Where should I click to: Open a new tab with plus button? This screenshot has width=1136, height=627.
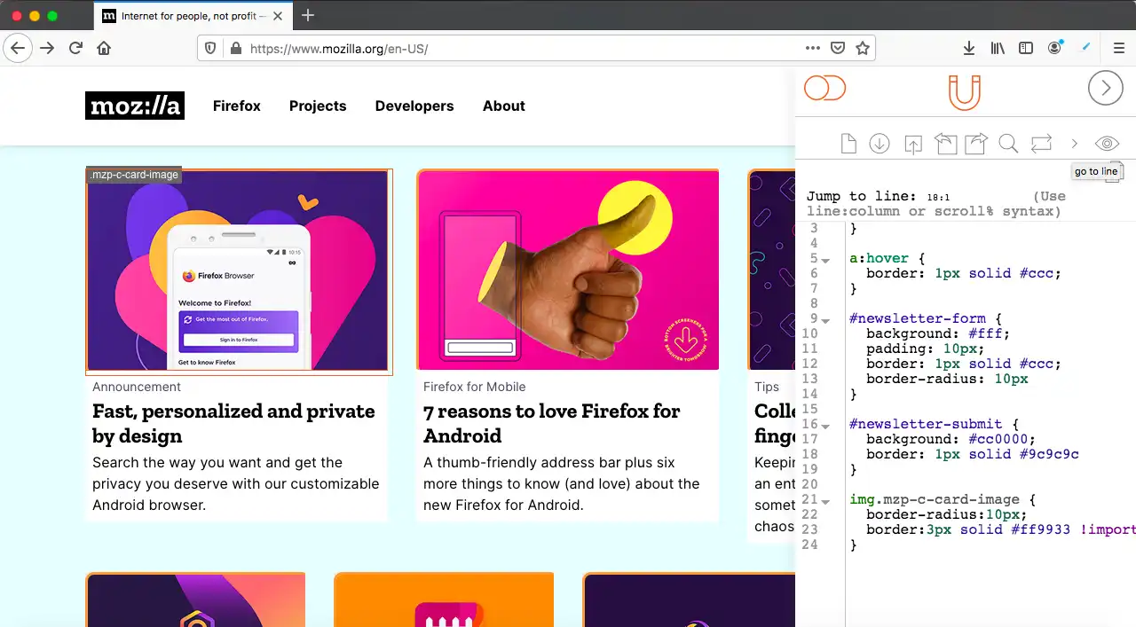coord(308,15)
